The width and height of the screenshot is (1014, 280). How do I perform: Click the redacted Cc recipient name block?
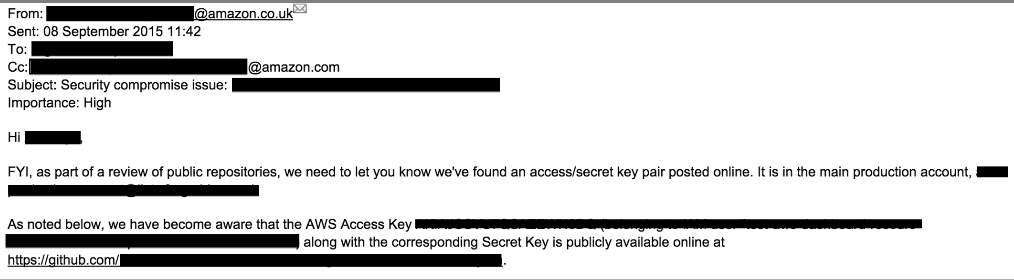(138, 67)
